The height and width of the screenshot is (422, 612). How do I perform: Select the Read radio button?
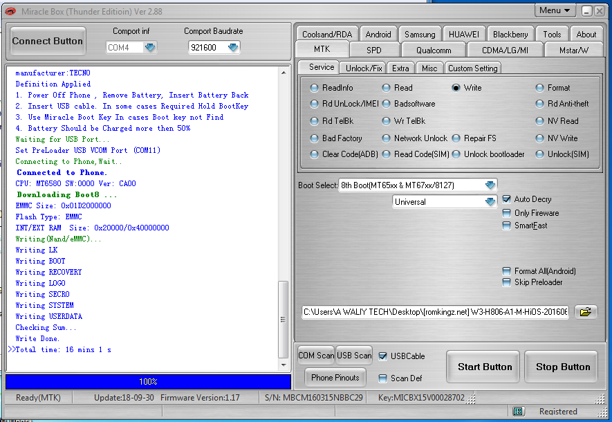(x=386, y=88)
